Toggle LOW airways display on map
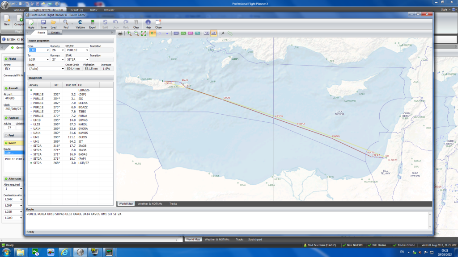Screen dimensions: 458x257 point(183,33)
